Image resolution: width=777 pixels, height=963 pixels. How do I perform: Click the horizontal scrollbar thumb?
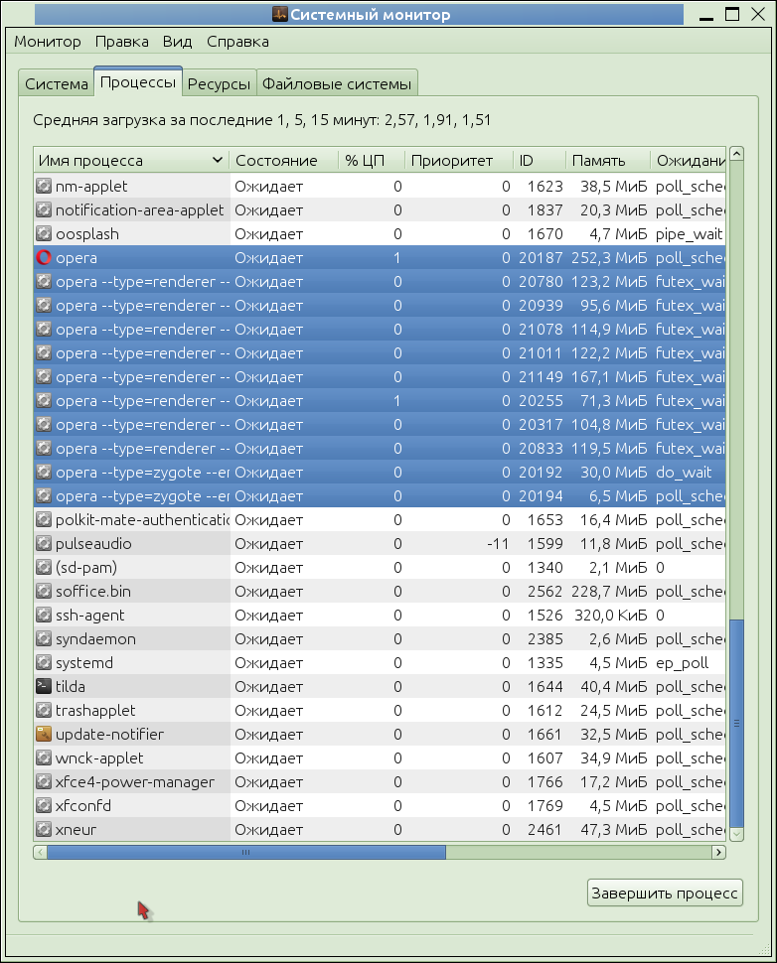[x=245, y=852]
